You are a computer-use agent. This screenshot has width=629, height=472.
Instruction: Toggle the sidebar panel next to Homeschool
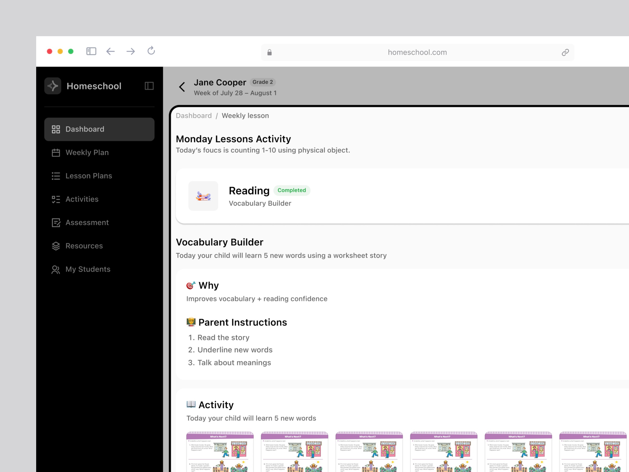[149, 86]
